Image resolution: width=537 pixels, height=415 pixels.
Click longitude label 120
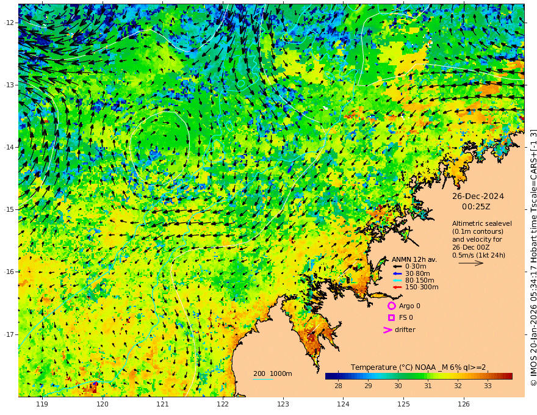pyautogui.click(x=103, y=405)
